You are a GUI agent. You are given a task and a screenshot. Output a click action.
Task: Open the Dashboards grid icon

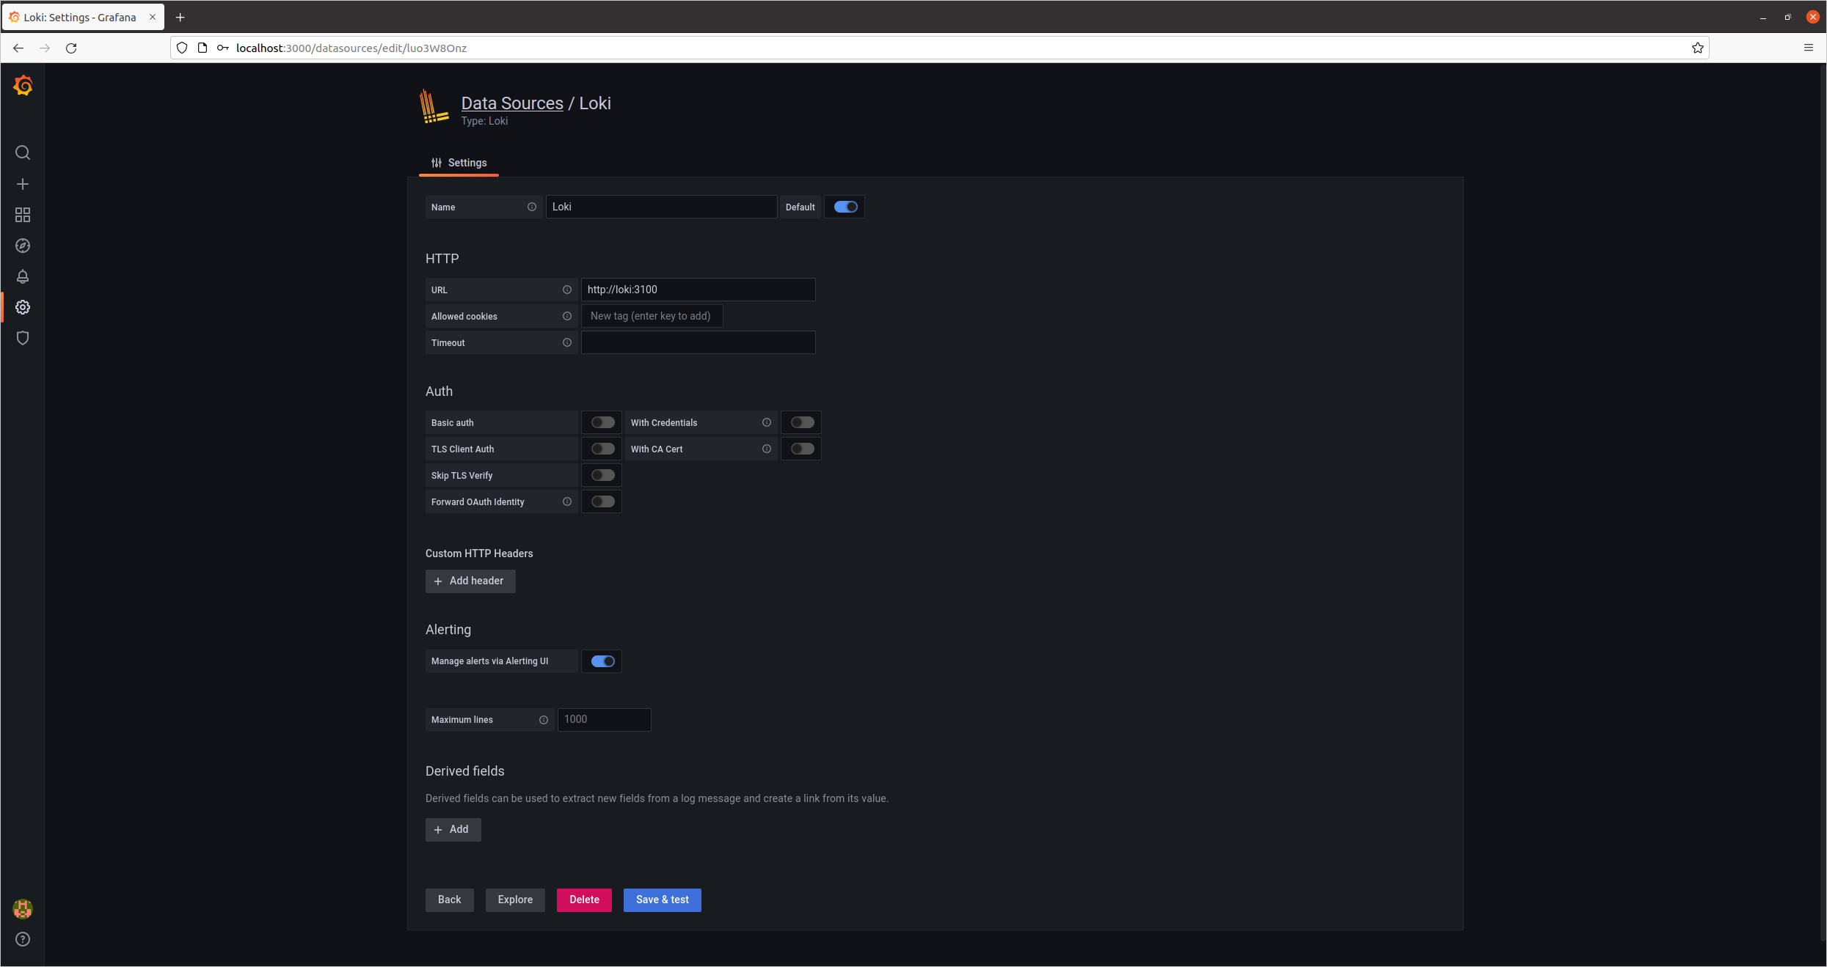click(x=23, y=215)
